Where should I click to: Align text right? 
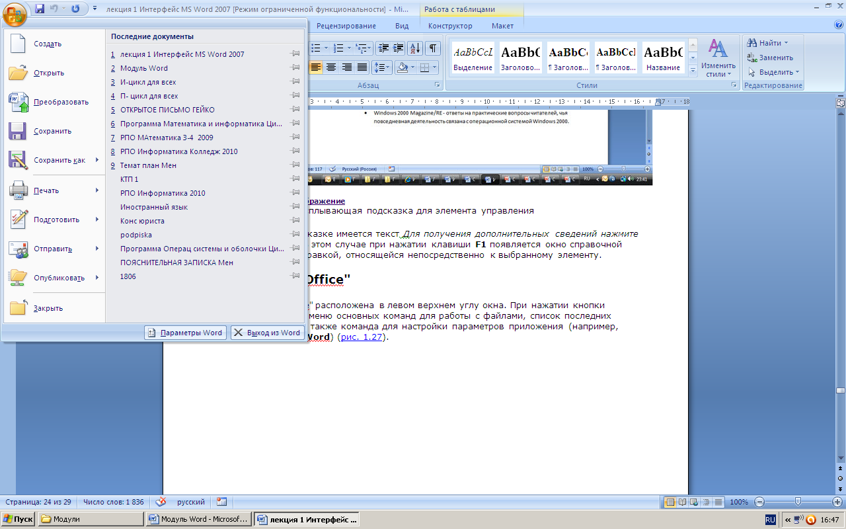[346, 67]
